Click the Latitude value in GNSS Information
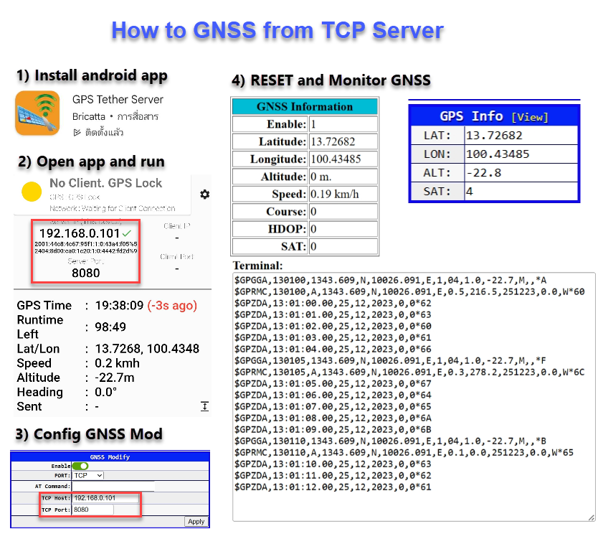This screenshot has width=598, height=534. [x=342, y=141]
